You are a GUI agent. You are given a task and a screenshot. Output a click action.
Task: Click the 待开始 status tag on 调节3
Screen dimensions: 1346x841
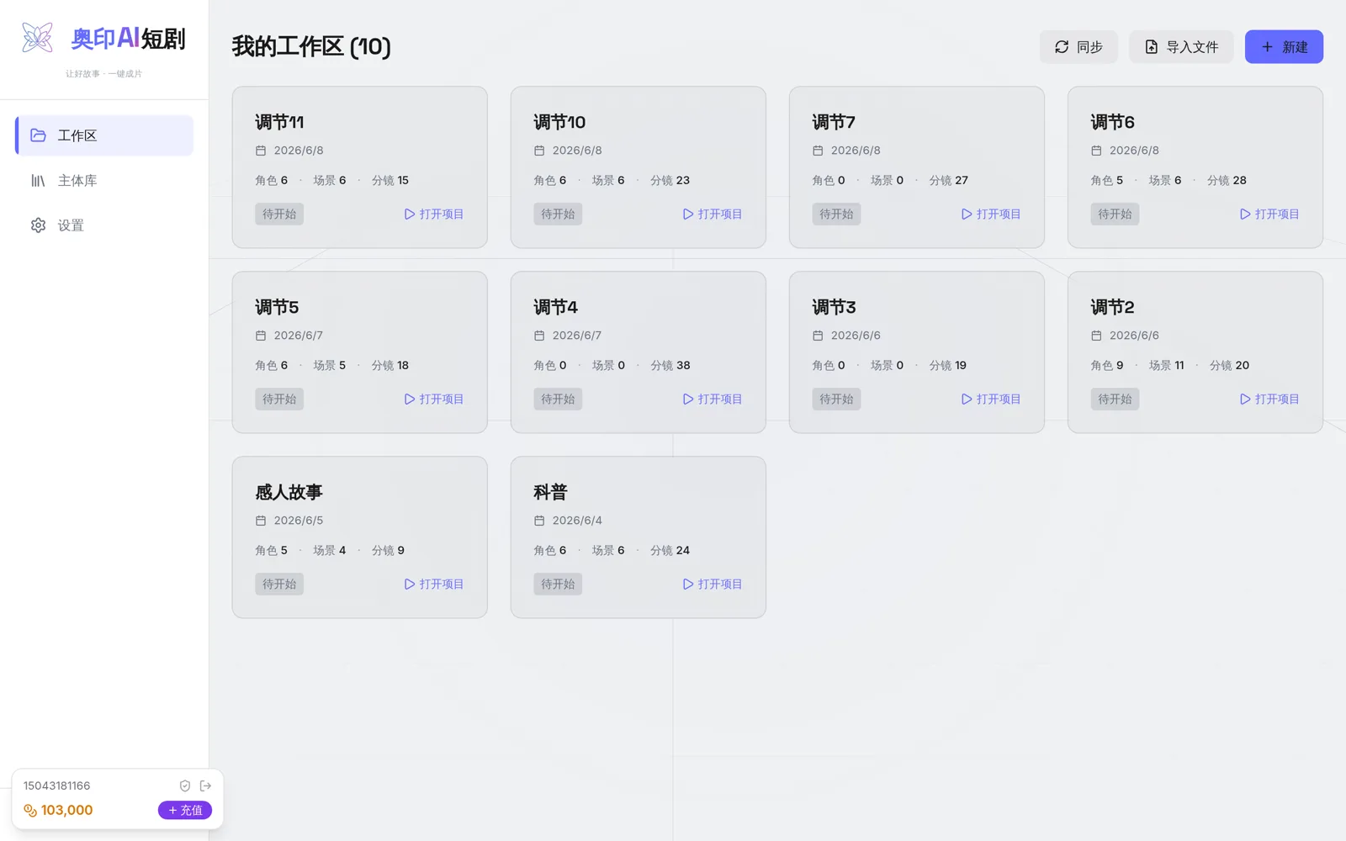(x=836, y=399)
